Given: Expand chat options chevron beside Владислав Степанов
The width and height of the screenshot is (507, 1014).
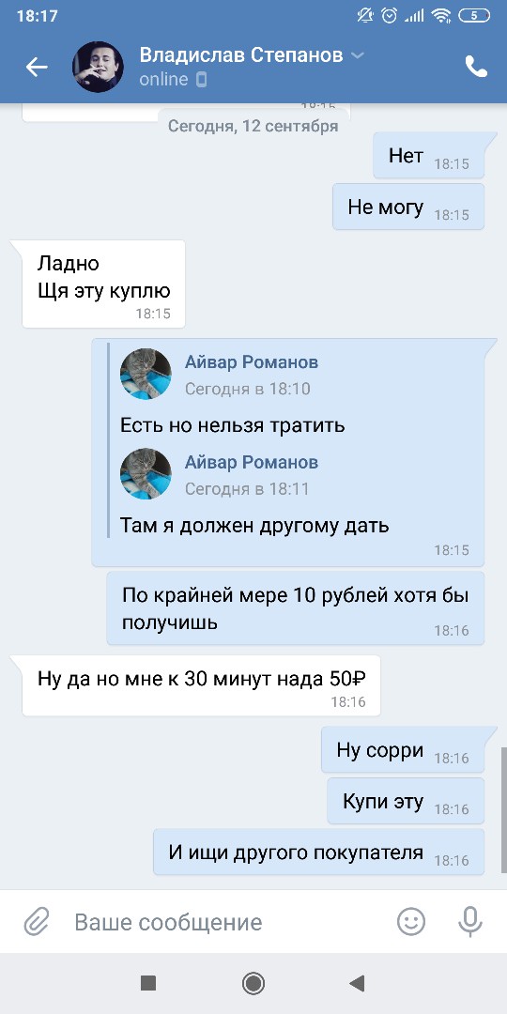Looking at the screenshot, I should pos(357,55).
